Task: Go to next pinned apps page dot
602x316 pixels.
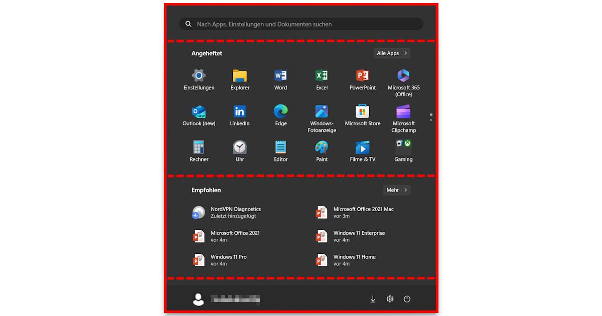Action: tap(431, 120)
